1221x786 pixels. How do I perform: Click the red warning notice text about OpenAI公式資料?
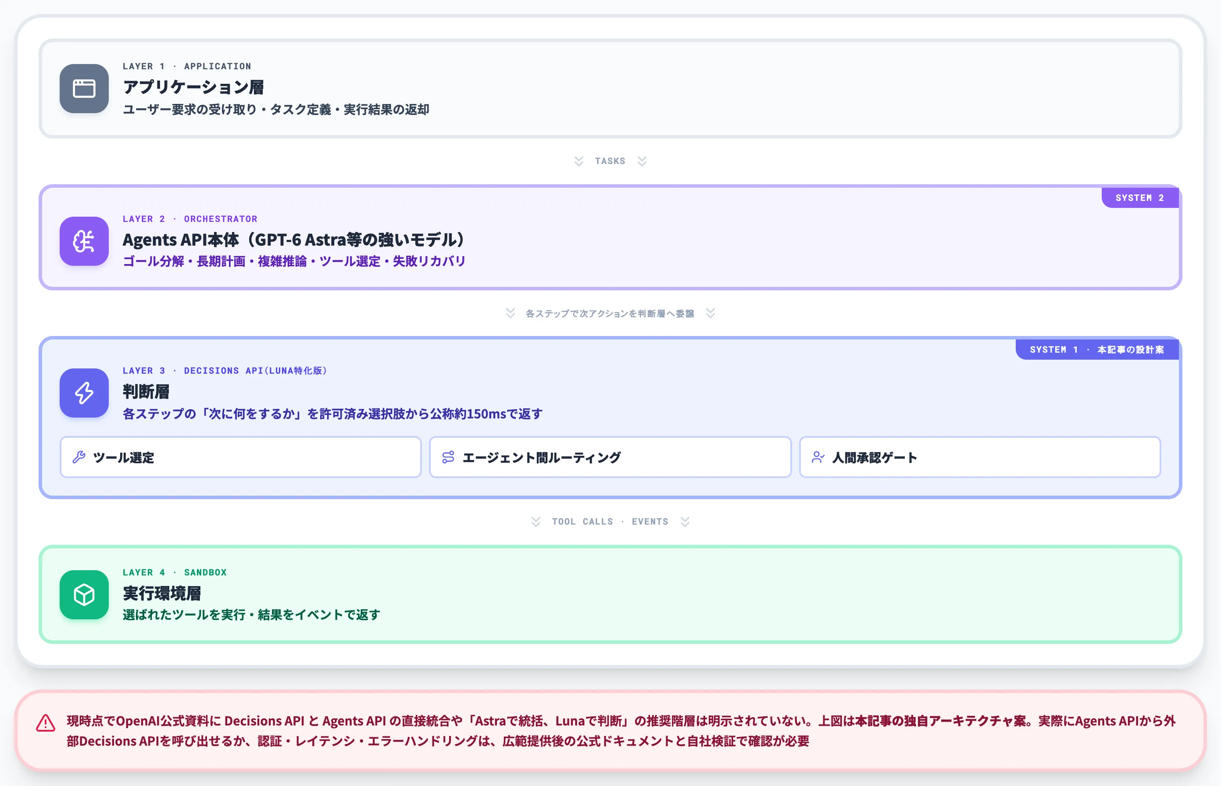(621, 731)
